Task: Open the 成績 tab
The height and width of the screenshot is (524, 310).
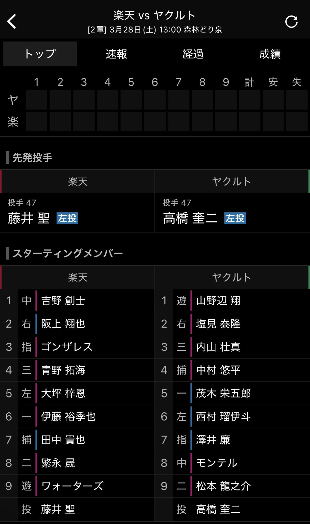Action: coord(270,54)
